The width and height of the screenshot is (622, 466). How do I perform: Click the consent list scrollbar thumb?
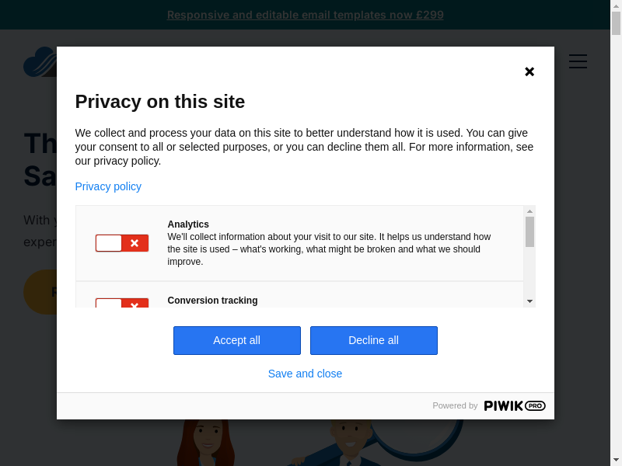click(529, 231)
